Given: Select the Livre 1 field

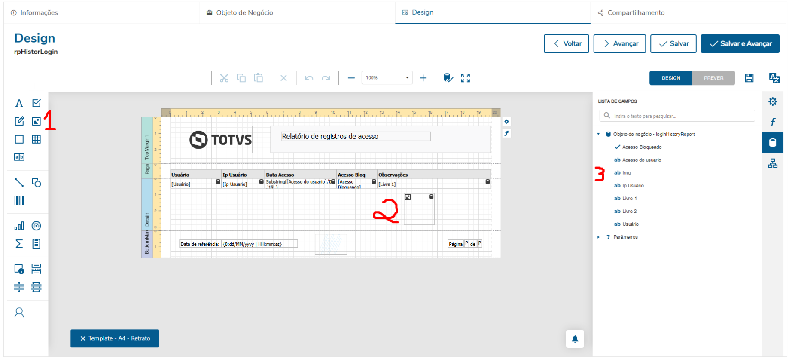Looking at the screenshot, I should pos(629,199).
